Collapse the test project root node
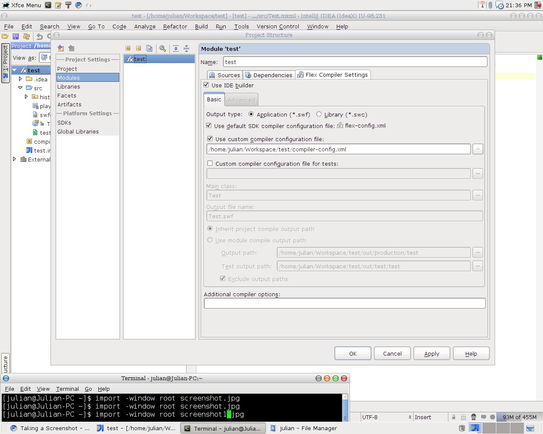Viewport: 543px width, 434px height. [x=14, y=70]
